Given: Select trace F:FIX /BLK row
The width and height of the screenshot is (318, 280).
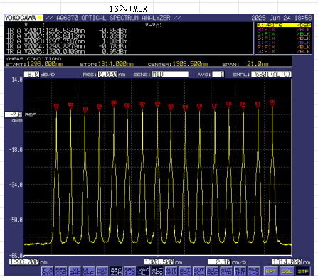Looking at the screenshot, I should (284, 47).
